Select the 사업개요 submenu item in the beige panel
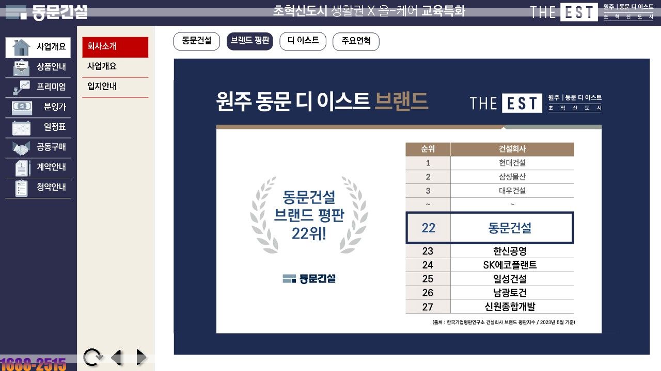The height and width of the screenshot is (371, 661). click(x=115, y=67)
